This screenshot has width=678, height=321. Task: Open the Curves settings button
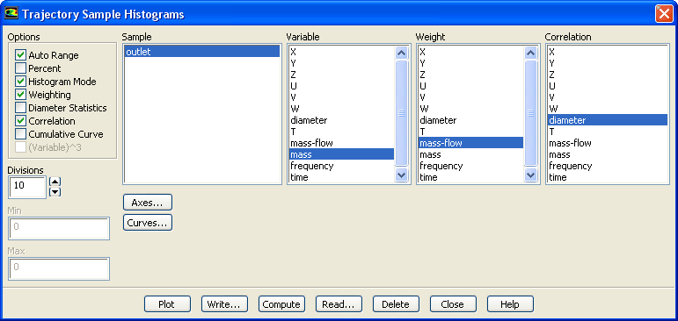coord(148,223)
